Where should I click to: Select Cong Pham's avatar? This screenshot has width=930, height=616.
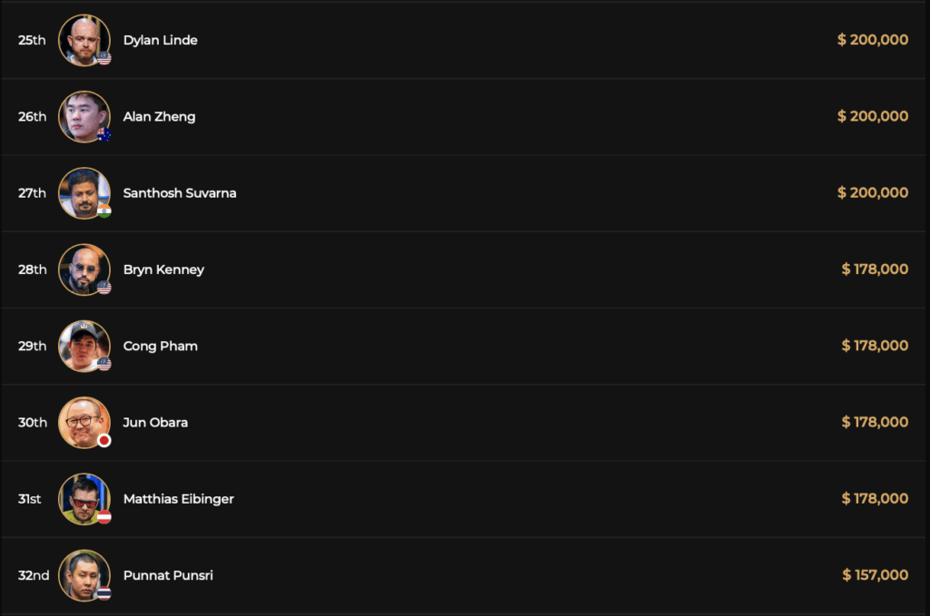click(x=84, y=346)
